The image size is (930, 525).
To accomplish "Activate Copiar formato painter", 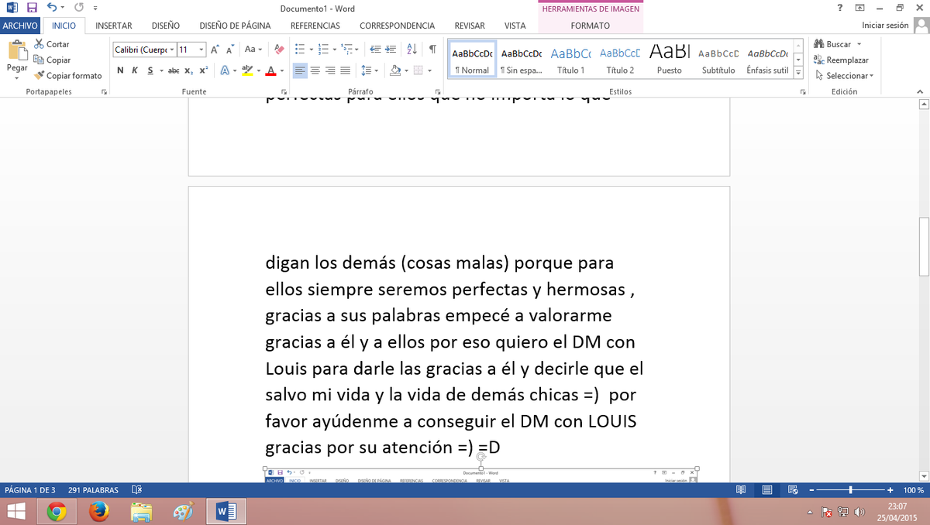I will coord(68,76).
